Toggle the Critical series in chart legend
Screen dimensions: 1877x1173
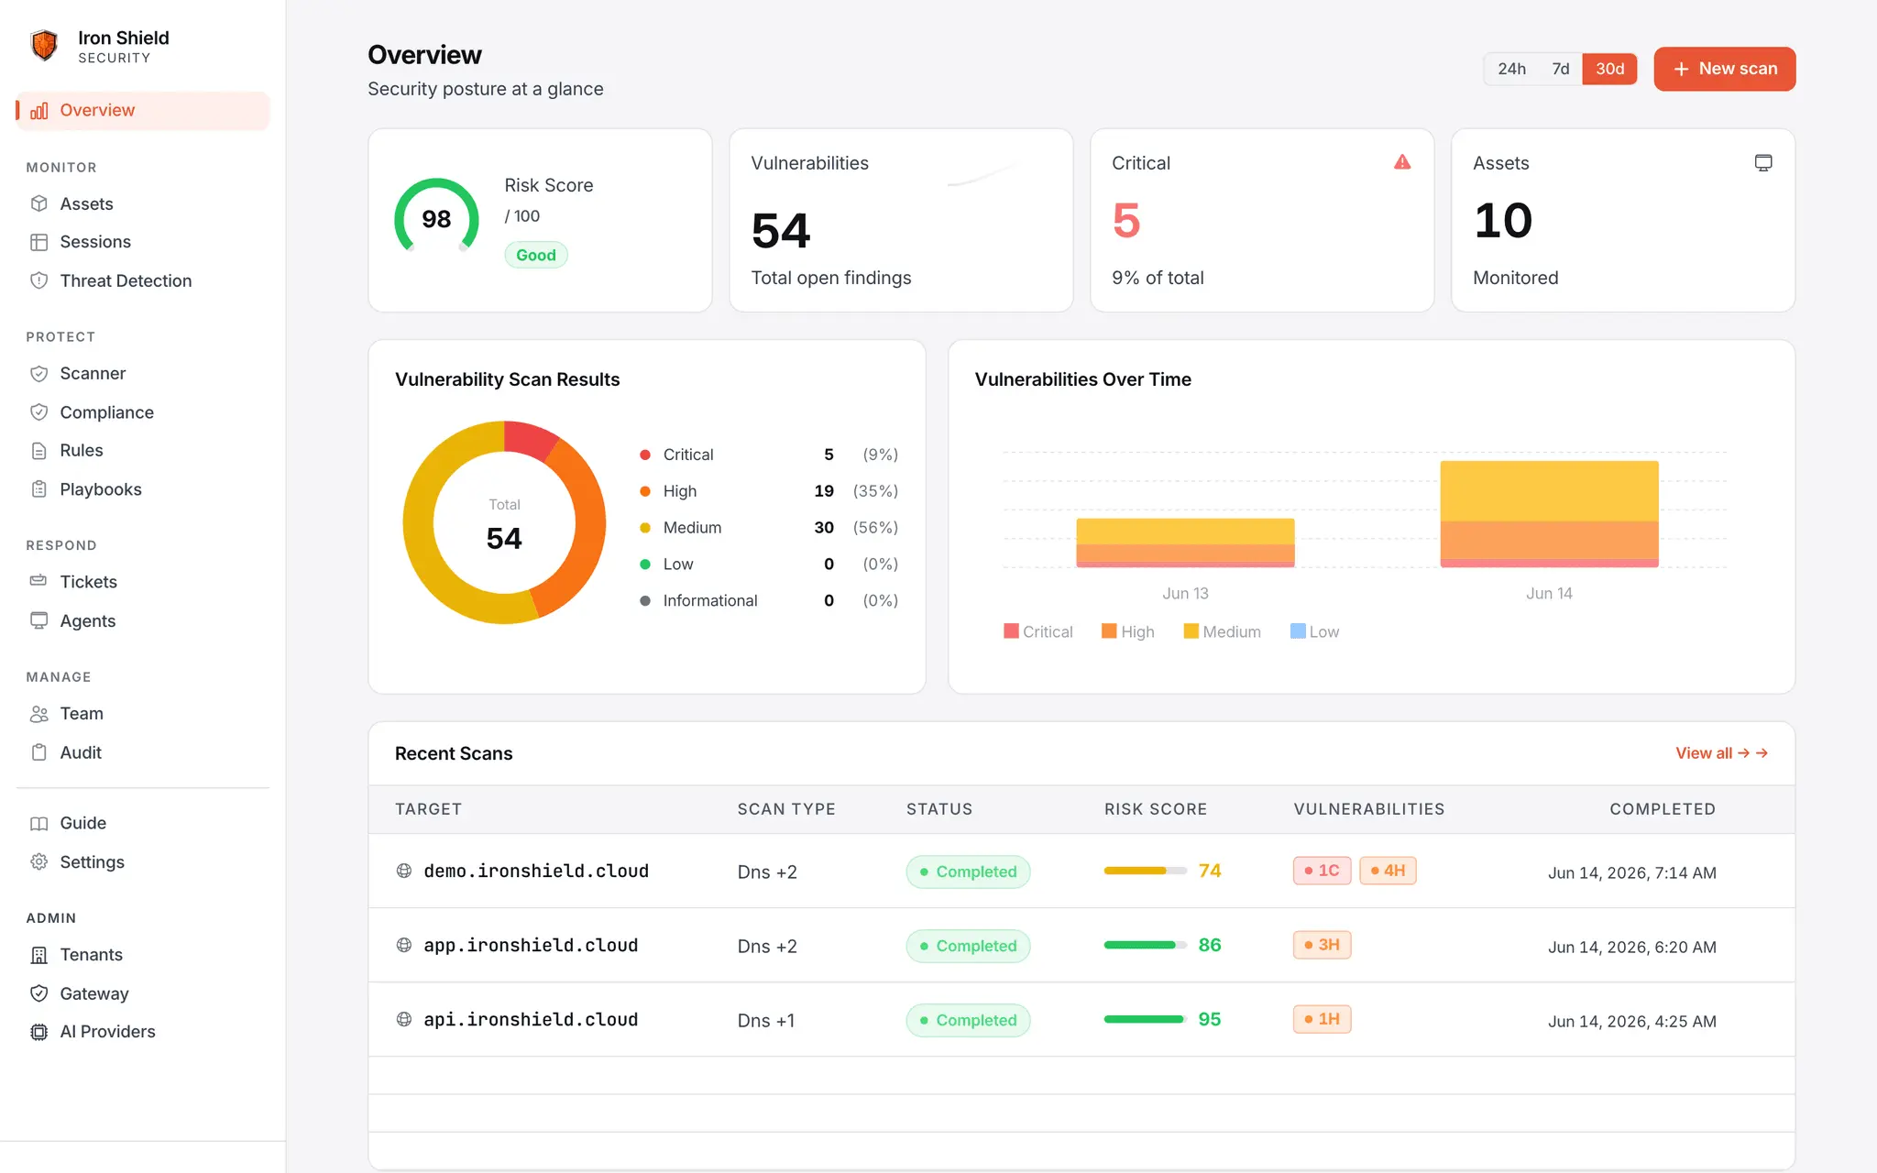point(1038,631)
